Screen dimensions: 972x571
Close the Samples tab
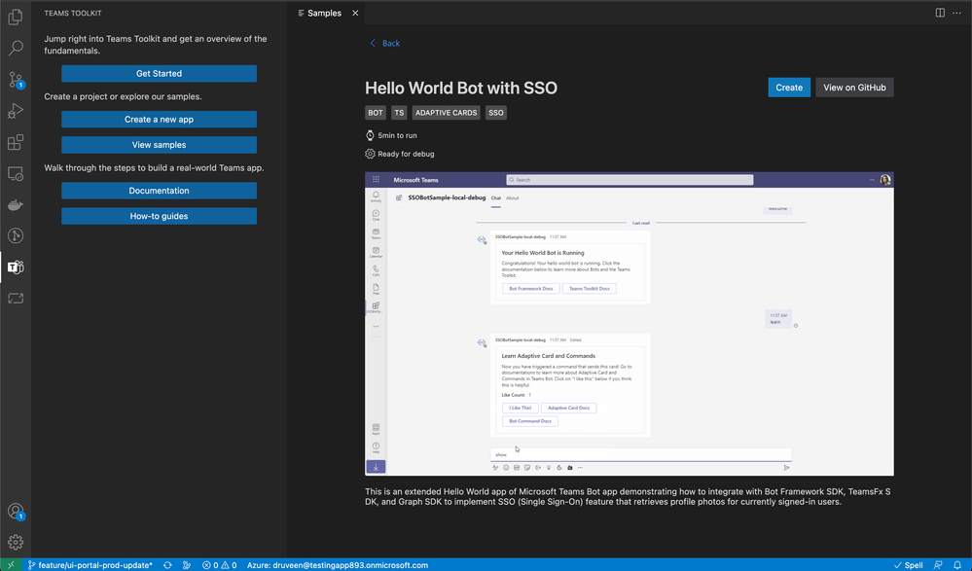(355, 13)
